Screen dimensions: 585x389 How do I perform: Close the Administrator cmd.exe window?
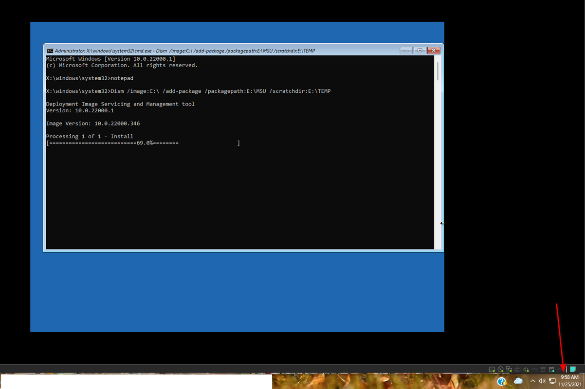434,51
